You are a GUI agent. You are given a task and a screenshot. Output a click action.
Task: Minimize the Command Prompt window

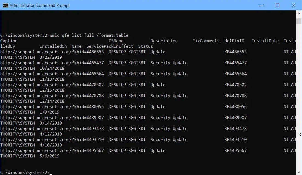pos(261,5)
